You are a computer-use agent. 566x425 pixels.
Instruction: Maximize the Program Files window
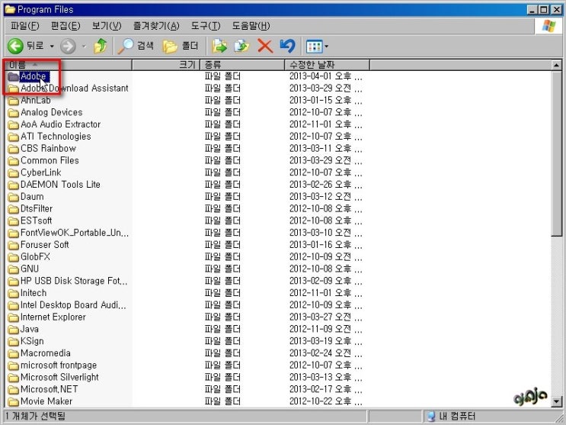tap(545, 9)
